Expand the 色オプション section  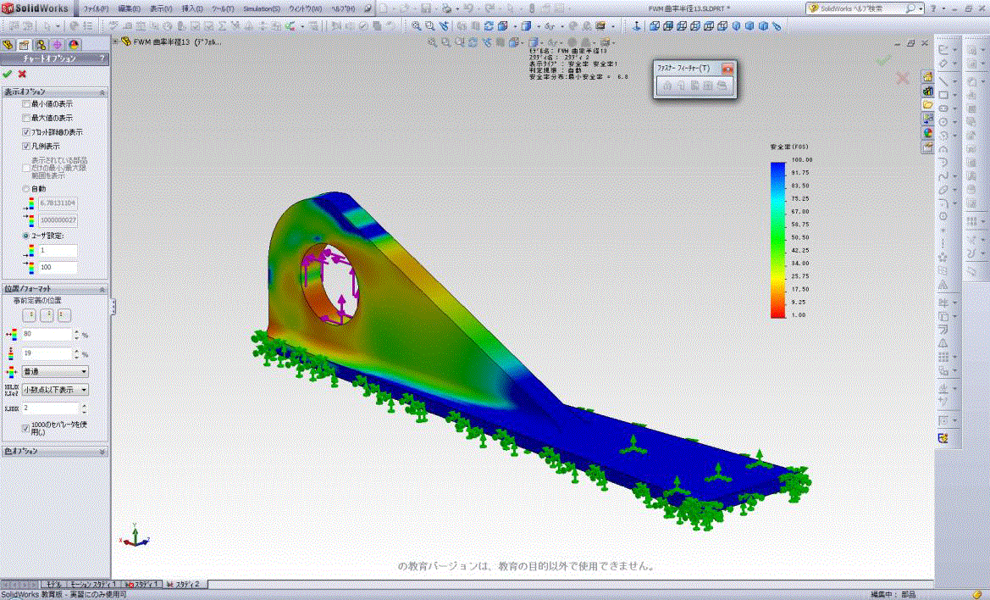tap(102, 452)
